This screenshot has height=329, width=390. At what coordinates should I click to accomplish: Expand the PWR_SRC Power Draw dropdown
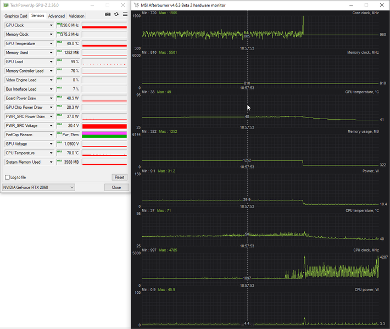[x=51, y=116]
